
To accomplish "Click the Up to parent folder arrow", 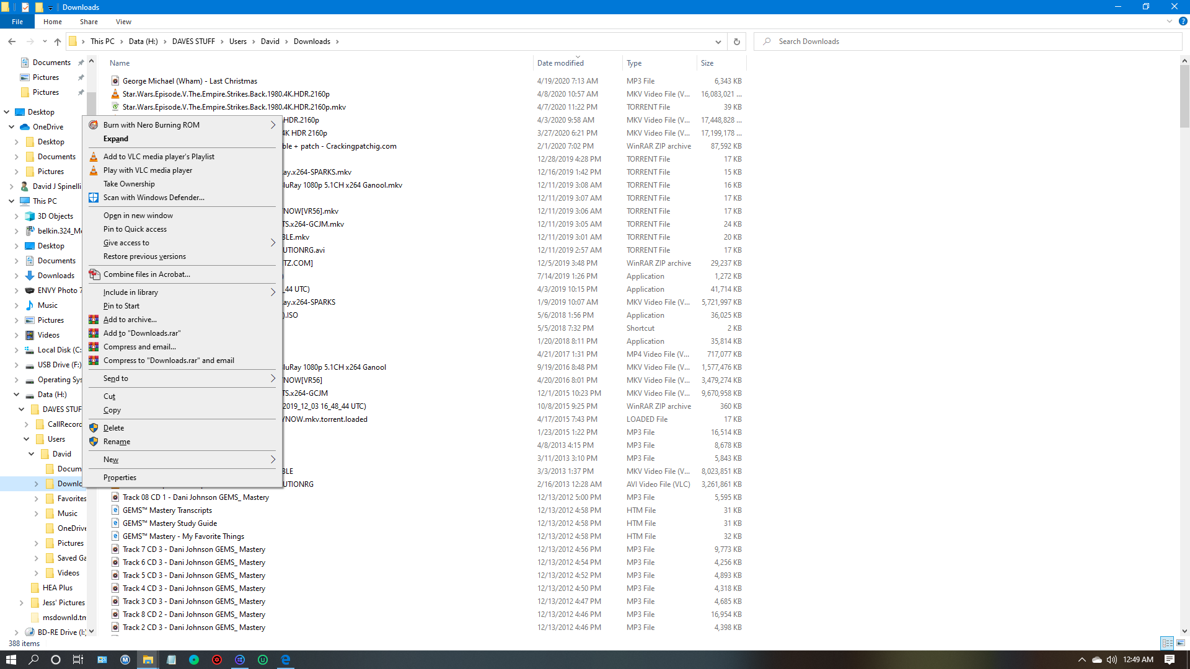I will pos(58,42).
